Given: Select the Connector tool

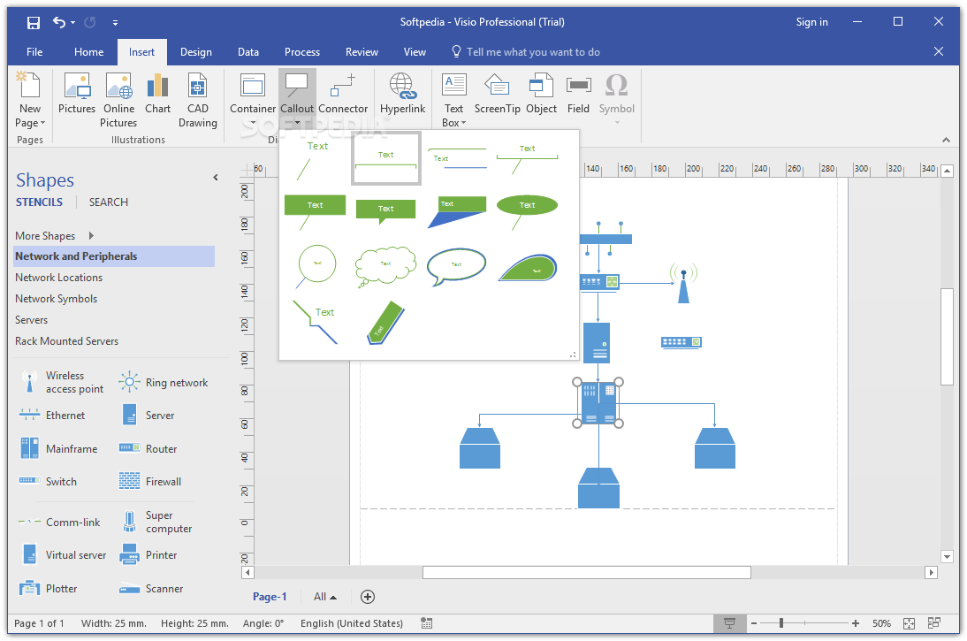Looking at the screenshot, I should (343, 93).
